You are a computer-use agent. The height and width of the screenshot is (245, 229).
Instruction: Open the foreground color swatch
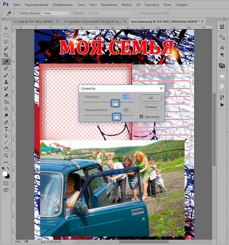[x=5, y=174]
